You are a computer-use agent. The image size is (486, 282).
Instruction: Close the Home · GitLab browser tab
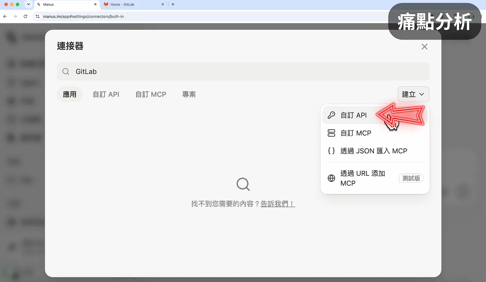(x=162, y=5)
